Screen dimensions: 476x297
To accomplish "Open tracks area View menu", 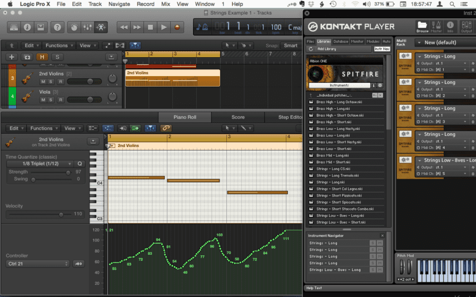I will [87, 46].
